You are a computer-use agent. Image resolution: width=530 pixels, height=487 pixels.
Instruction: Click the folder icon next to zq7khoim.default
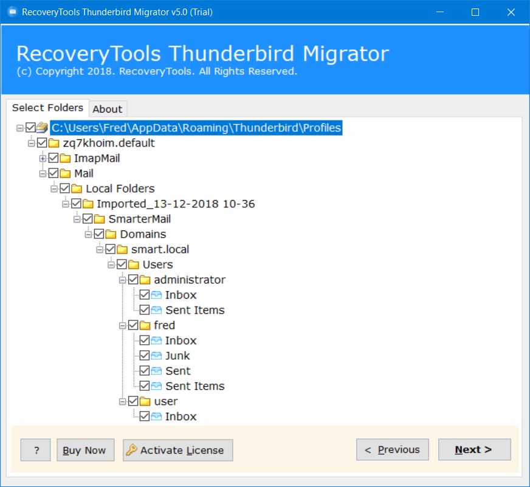click(53, 143)
